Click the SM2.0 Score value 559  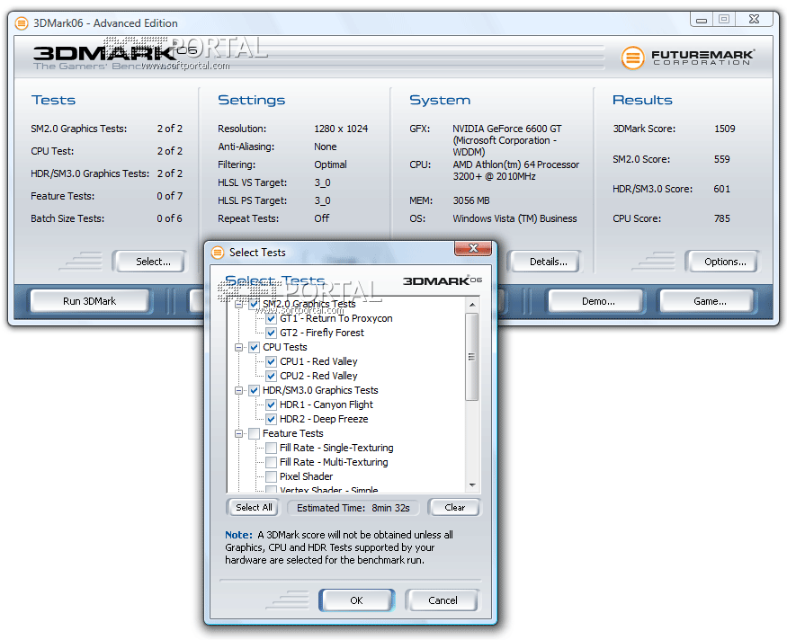(x=721, y=159)
